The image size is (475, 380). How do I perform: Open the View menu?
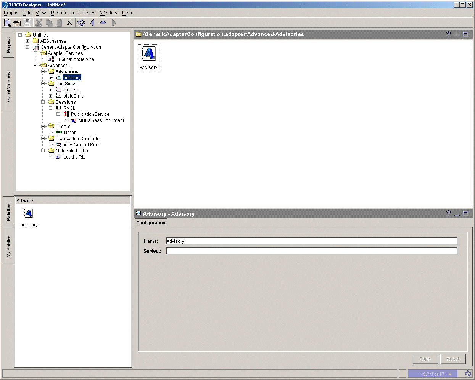coord(41,13)
